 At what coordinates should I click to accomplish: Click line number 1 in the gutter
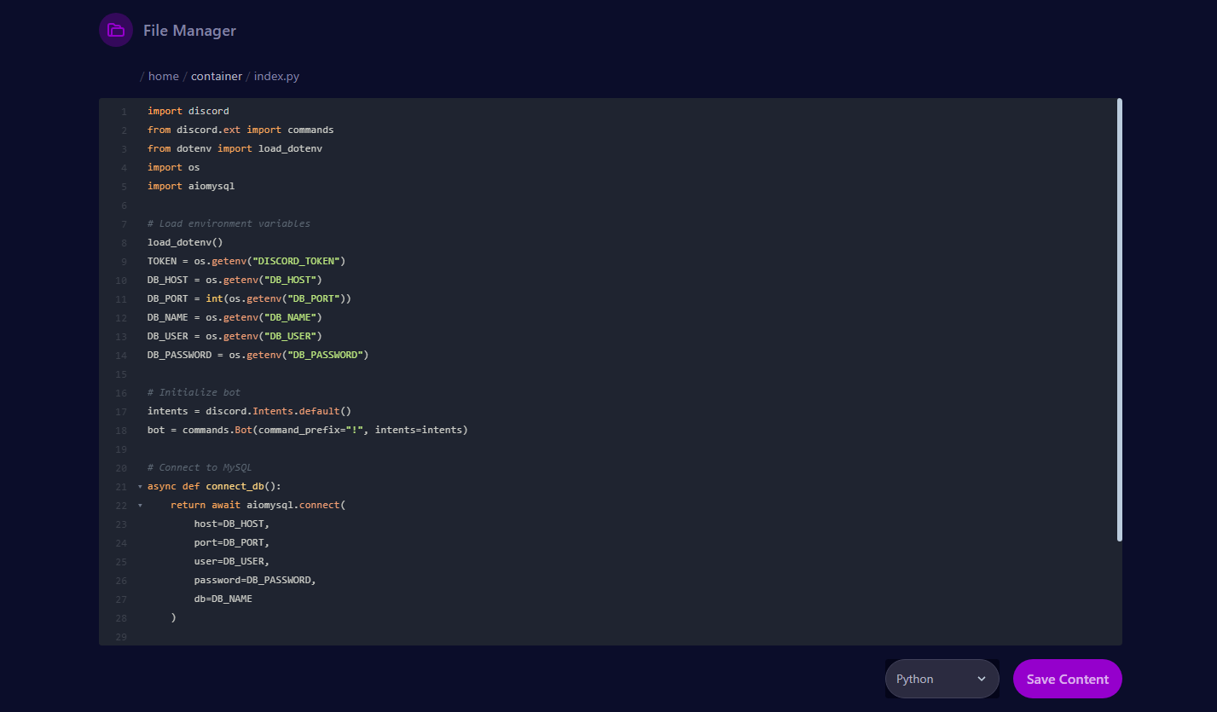(x=124, y=111)
